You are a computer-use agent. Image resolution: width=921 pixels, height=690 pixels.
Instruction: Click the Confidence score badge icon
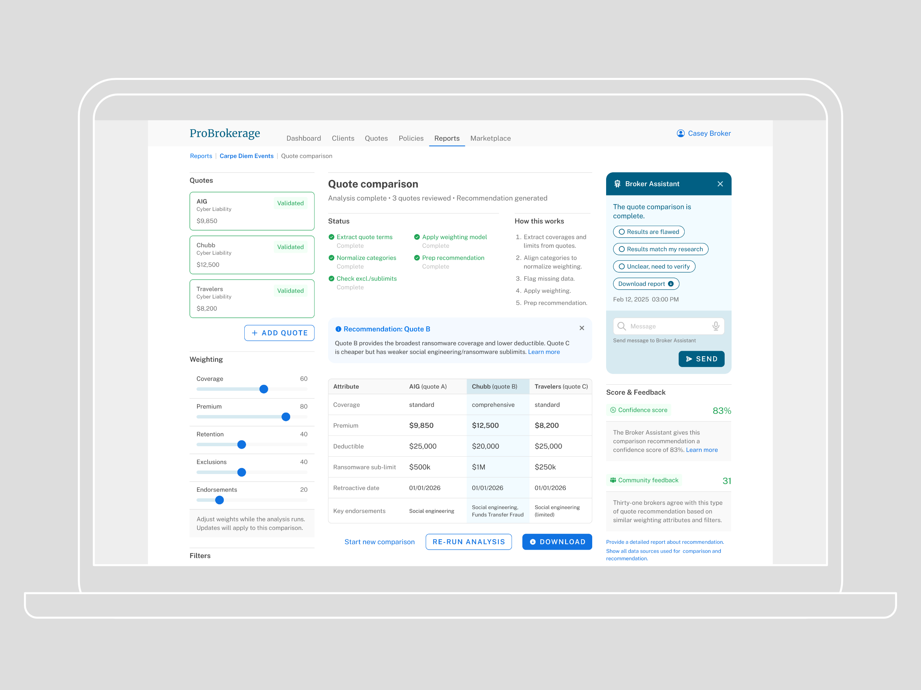click(x=613, y=410)
